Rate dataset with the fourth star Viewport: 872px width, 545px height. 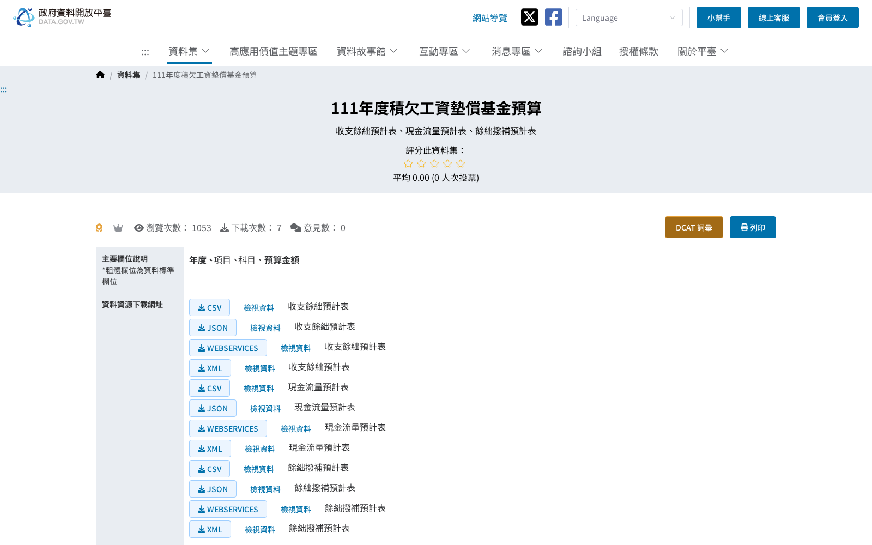click(x=447, y=163)
